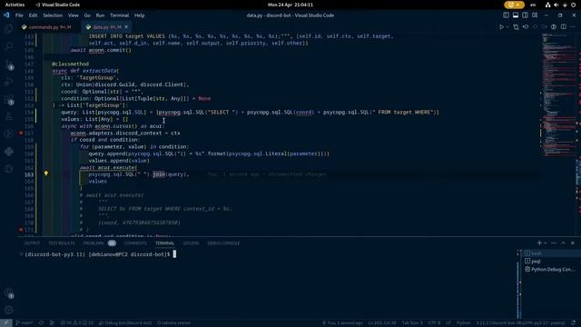Click the Split Editor Right icon

(x=563, y=26)
